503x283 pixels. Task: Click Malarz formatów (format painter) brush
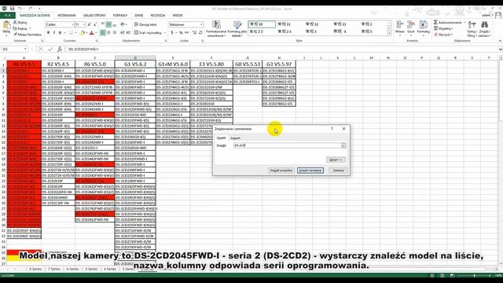pyautogui.click(x=15, y=34)
